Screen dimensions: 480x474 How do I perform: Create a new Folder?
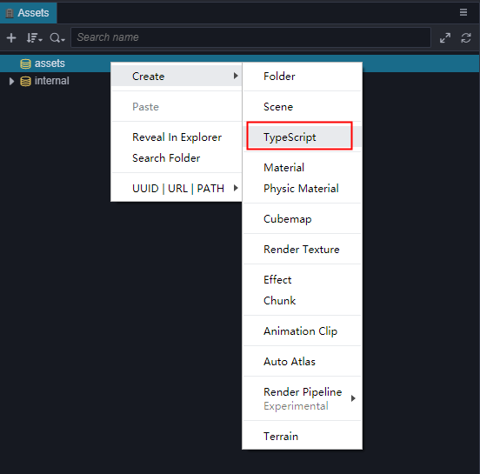click(302, 76)
